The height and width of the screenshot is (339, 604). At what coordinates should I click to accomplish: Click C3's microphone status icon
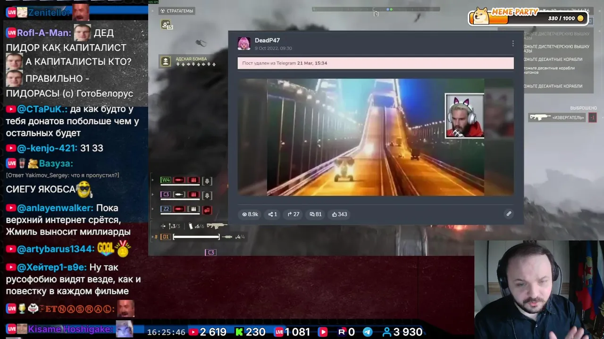207,195
